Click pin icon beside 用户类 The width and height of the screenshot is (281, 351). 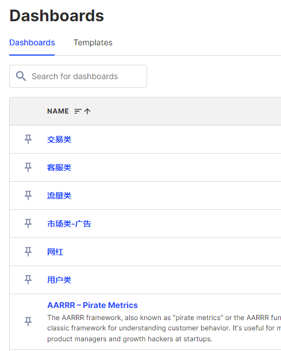click(x=28, y=279)
